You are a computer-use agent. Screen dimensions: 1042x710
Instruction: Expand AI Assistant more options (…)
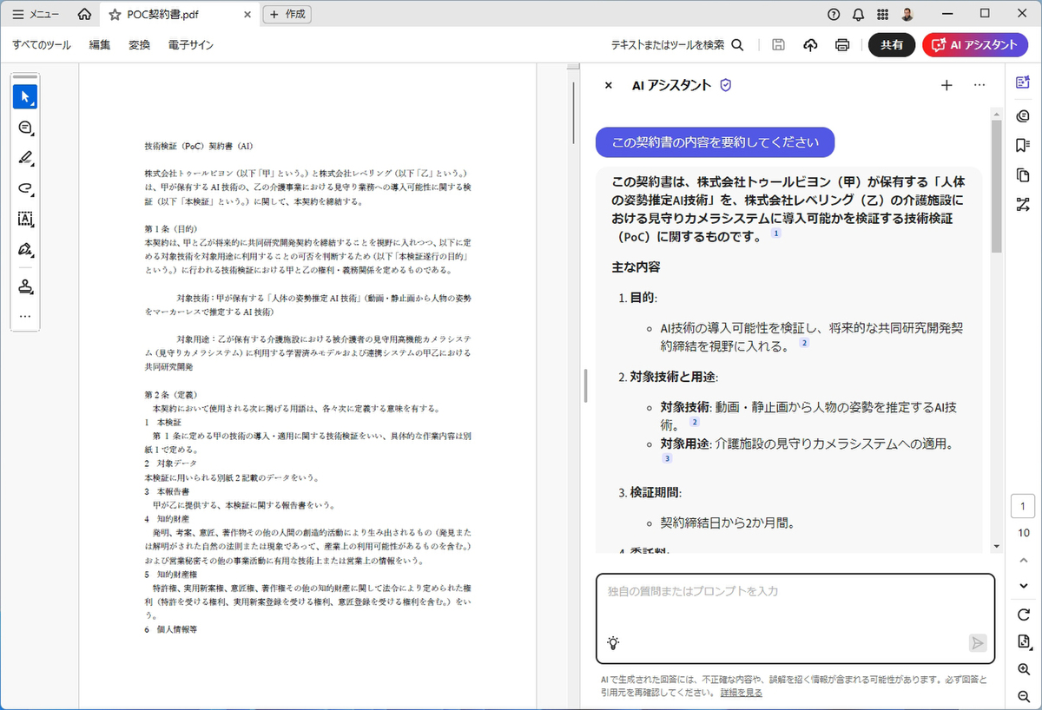[979, 85]
